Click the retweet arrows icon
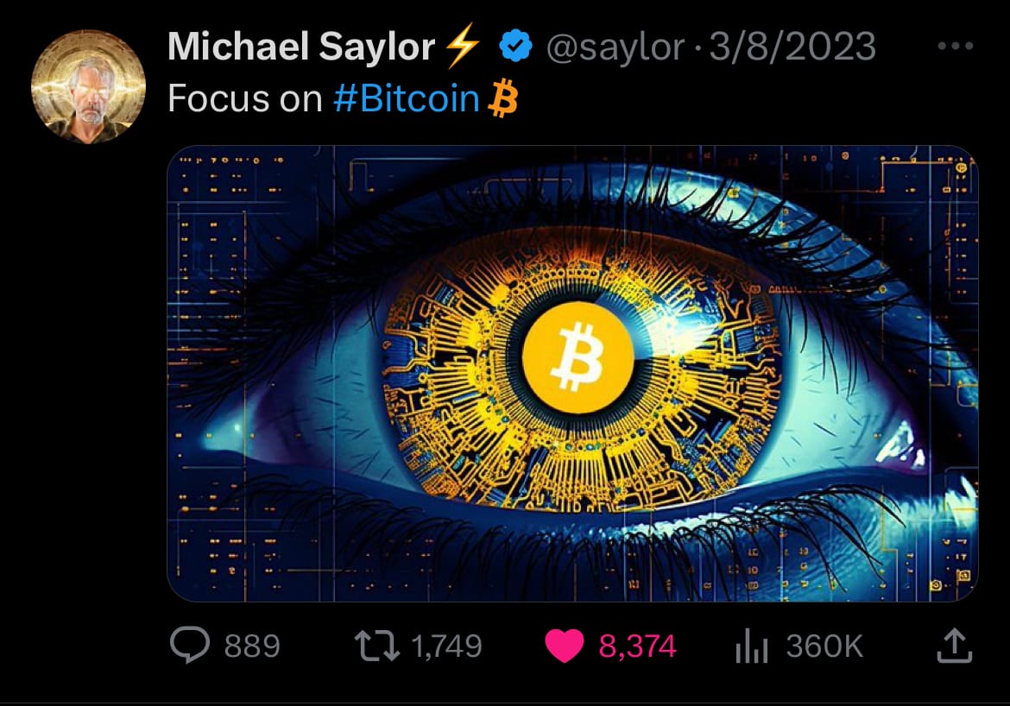The image size is (1010, 706). click(x=377, y=646)
